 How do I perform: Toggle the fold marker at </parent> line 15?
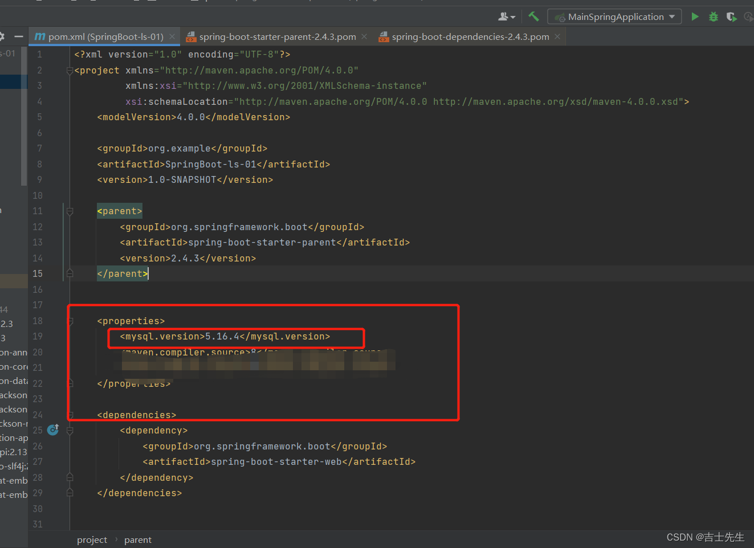point(70,274)
